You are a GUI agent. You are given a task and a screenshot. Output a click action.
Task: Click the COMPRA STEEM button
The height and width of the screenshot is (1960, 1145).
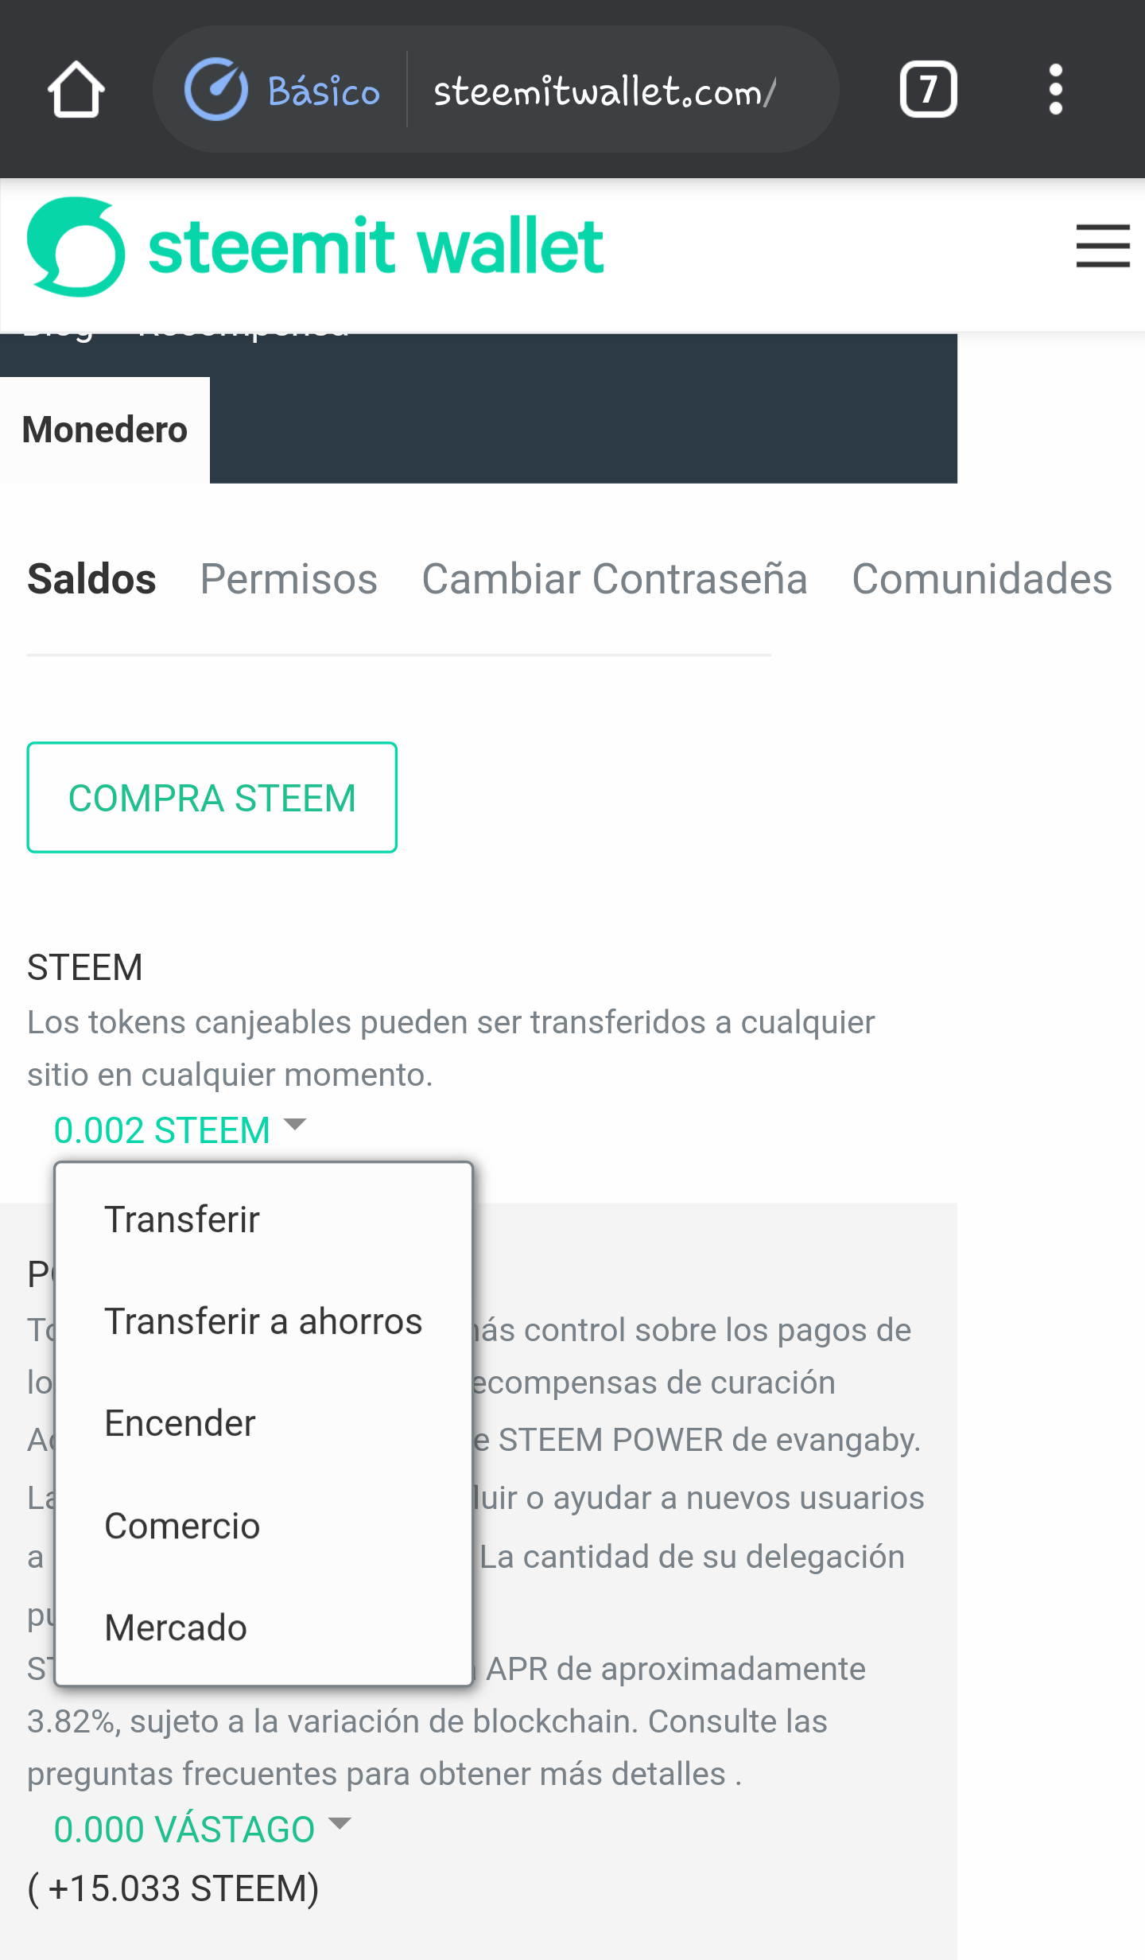pos(212,797)
